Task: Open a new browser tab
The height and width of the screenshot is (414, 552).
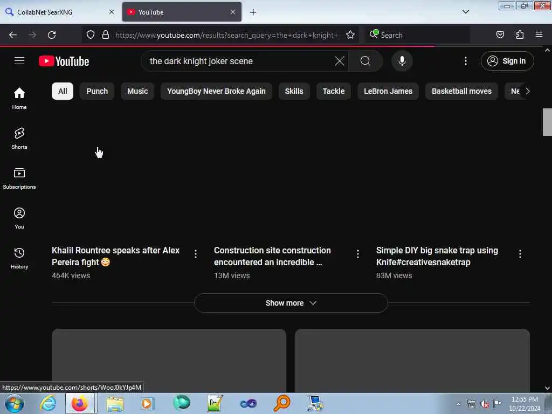Action: pos(253,12)
